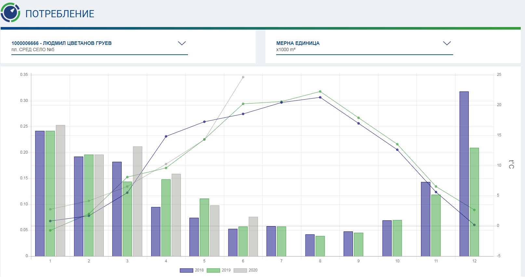The image size is (525, 277).
Task: Click the blue 2018 bar for month 8
Action: coord(310,245)
